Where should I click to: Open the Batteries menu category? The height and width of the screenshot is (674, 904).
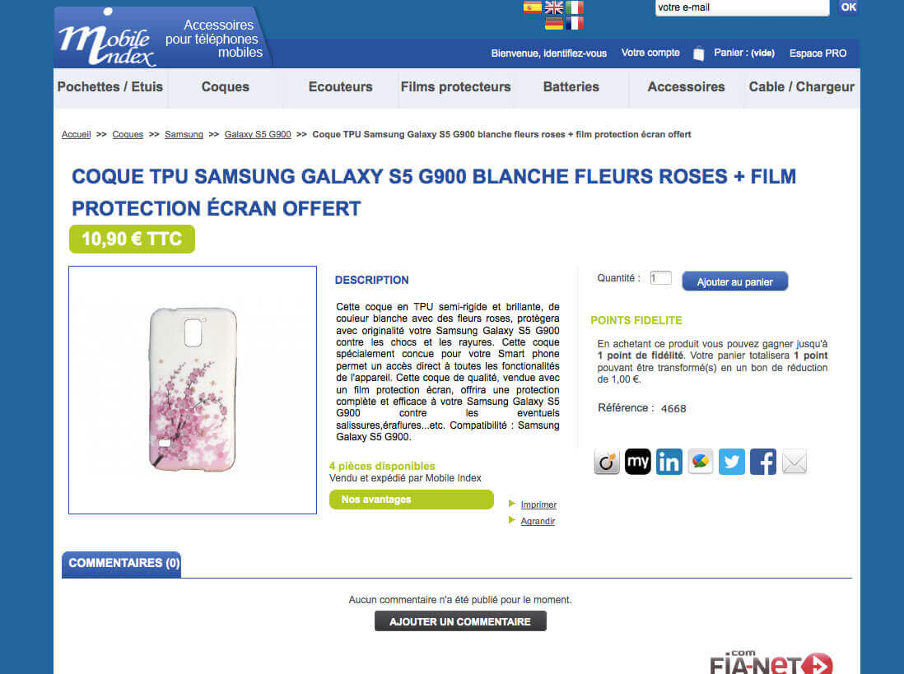coord(571,87)
